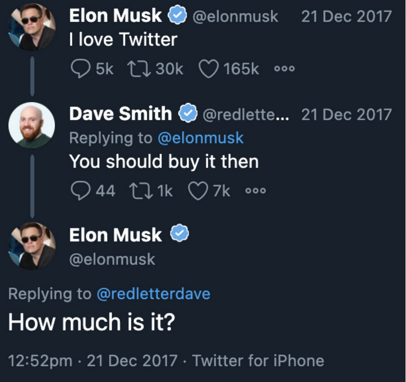The width and height of the screenshot is (406, 382).
Task: Click the 21 Dec 2017 date on Dave's tweet
Action: click(x=346, y=114)
